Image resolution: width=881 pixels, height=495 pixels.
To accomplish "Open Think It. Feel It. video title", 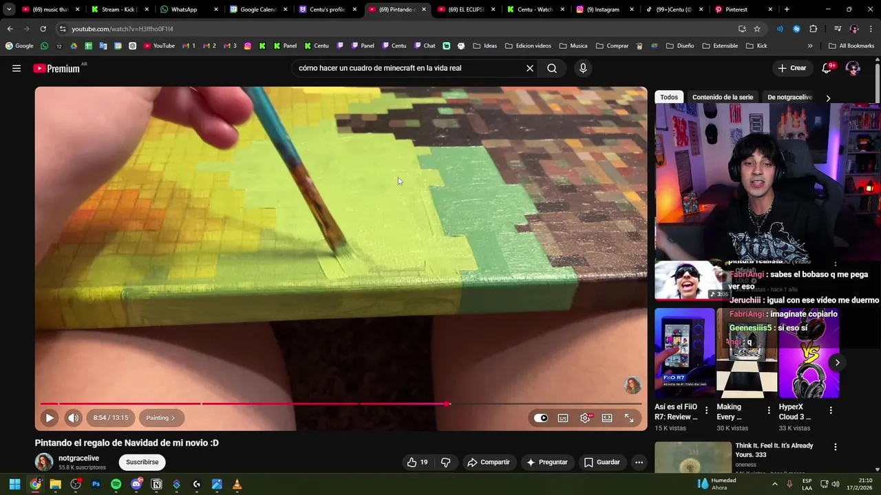I will click(x=774, y=450).
